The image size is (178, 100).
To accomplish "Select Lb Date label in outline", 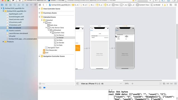I will [60, 45].
